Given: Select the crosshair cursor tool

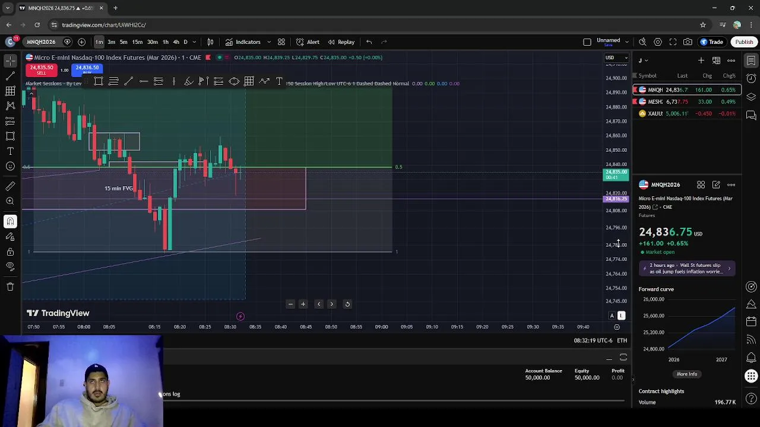Looking at the screenshot, I should point(10,60).
